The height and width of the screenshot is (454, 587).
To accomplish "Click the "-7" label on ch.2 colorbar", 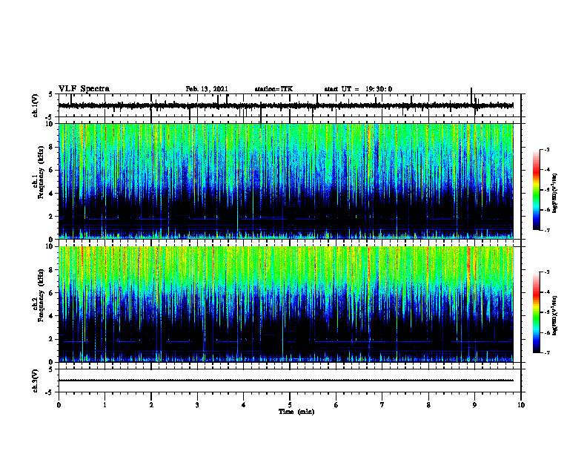I will [x=546, y=352].
